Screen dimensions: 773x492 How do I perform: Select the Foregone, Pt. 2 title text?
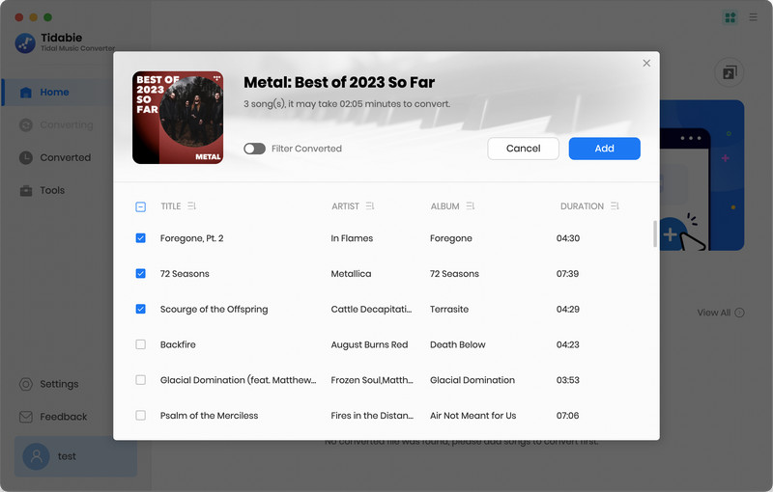coord(191,238)
